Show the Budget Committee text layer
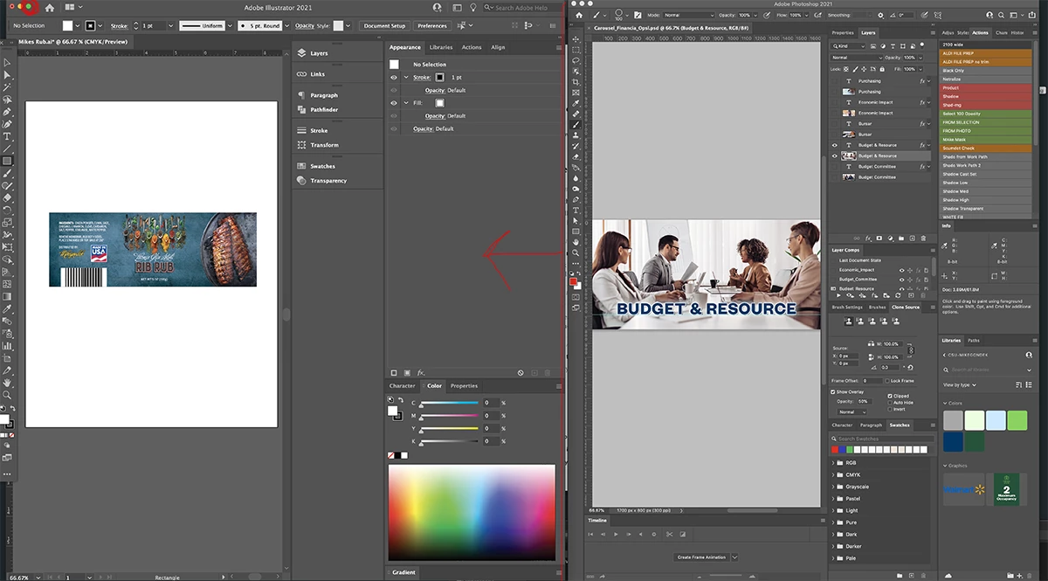The image size is (1048, 581). pos(834,166)
